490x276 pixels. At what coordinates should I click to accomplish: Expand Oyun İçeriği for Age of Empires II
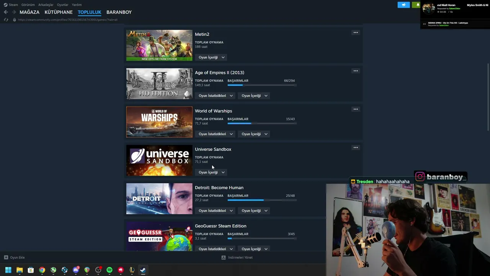(x=255, y=96)
